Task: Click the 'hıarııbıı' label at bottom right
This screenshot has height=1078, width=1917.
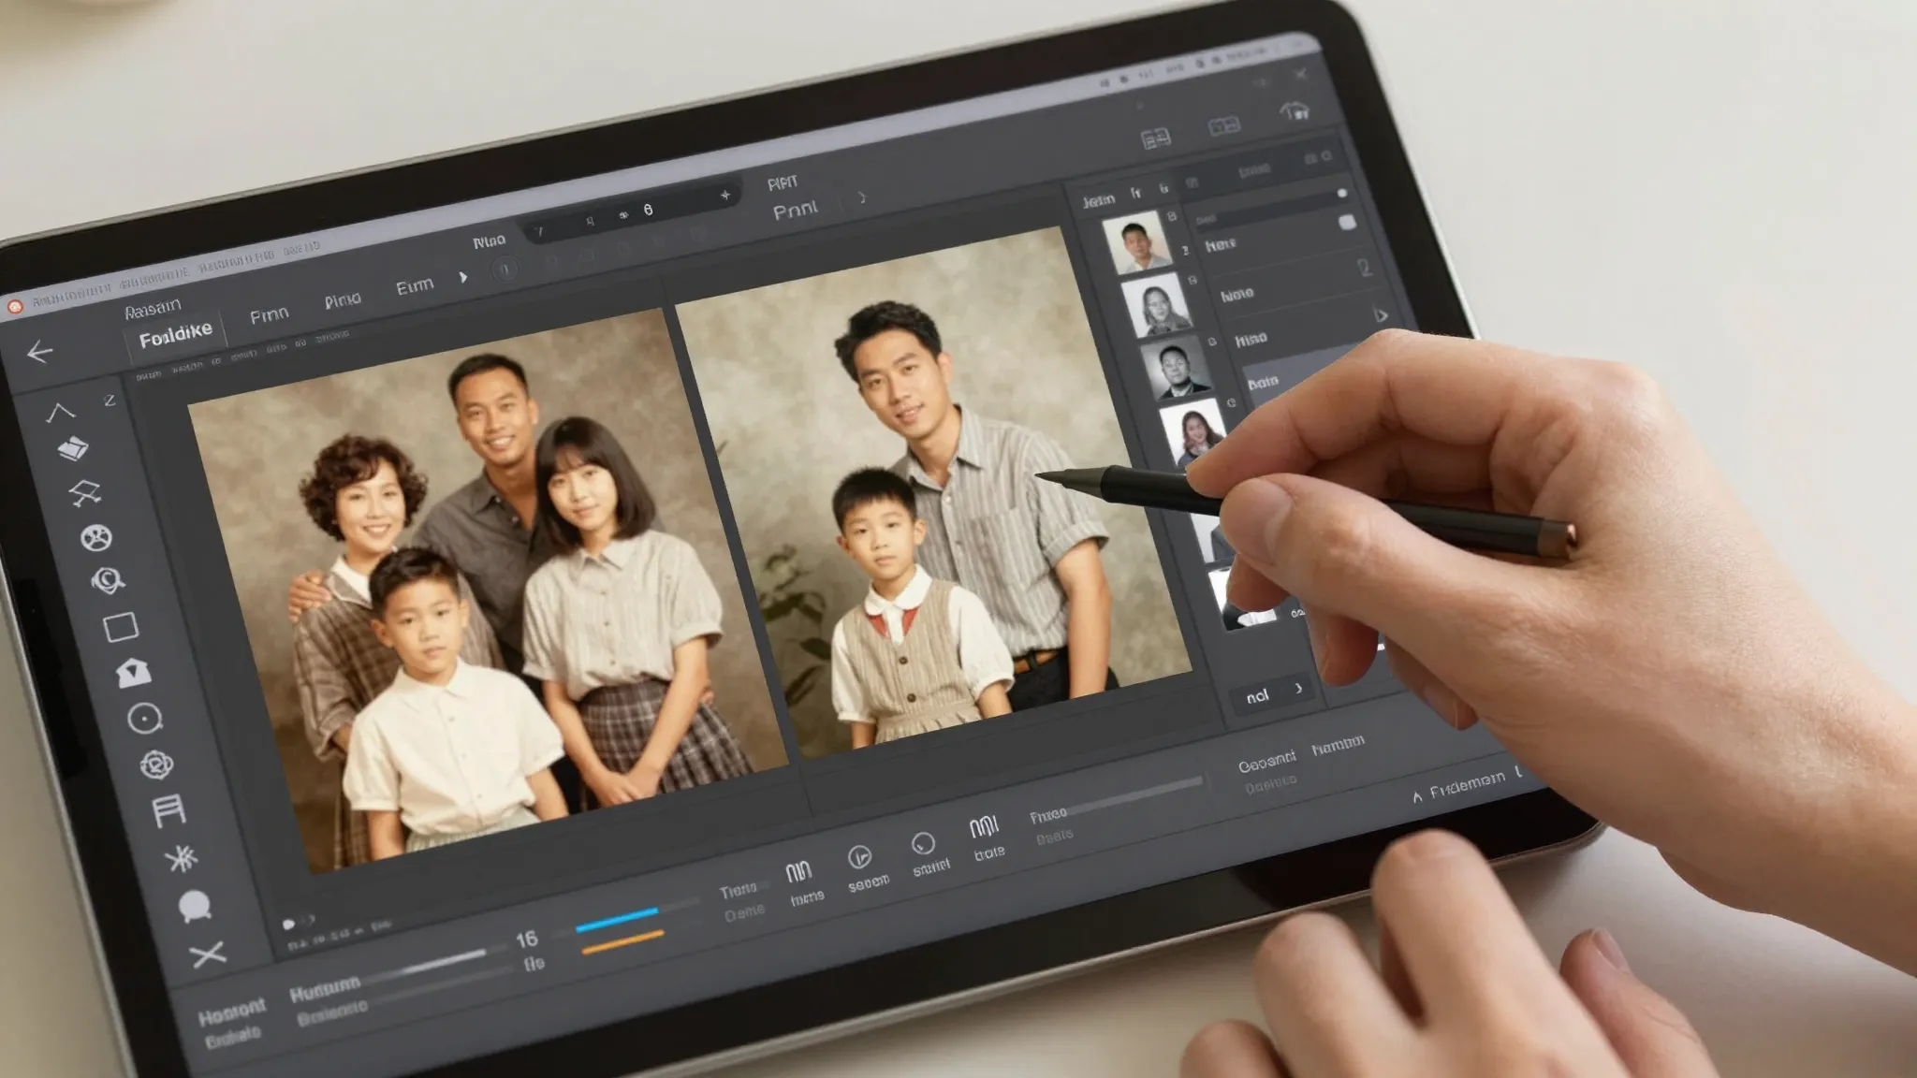Action: [1338, 746]
